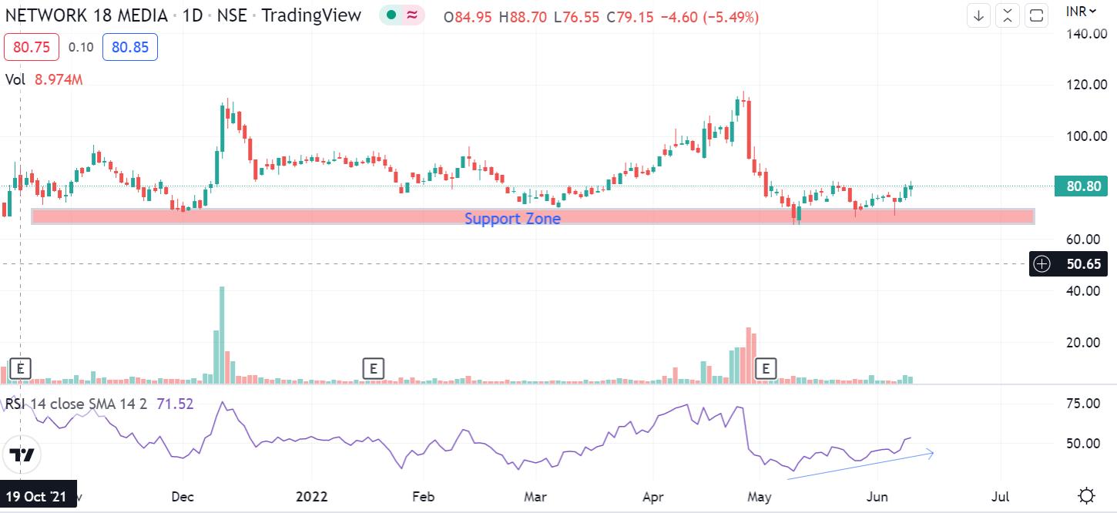Click the TradingView logo icon
Screen dimensions: 1117x513
coord(22,454)
